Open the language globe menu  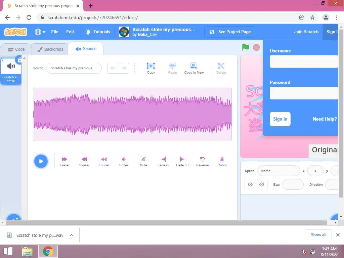40,32
